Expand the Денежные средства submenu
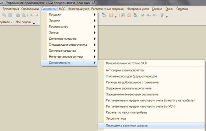Image resolution: width=206 pixels, height=131 pixels. tap(69, 39)
